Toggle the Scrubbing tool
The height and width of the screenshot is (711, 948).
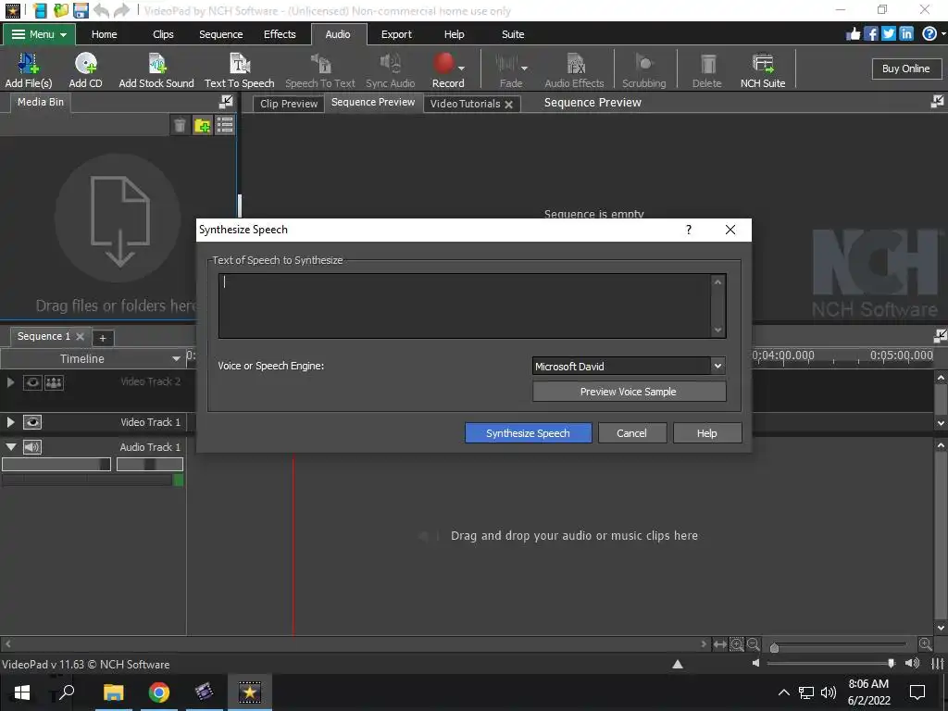[x=644, y=70]
